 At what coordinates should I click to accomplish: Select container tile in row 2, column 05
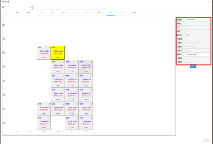pyautogui.click(x=72, y=109)
